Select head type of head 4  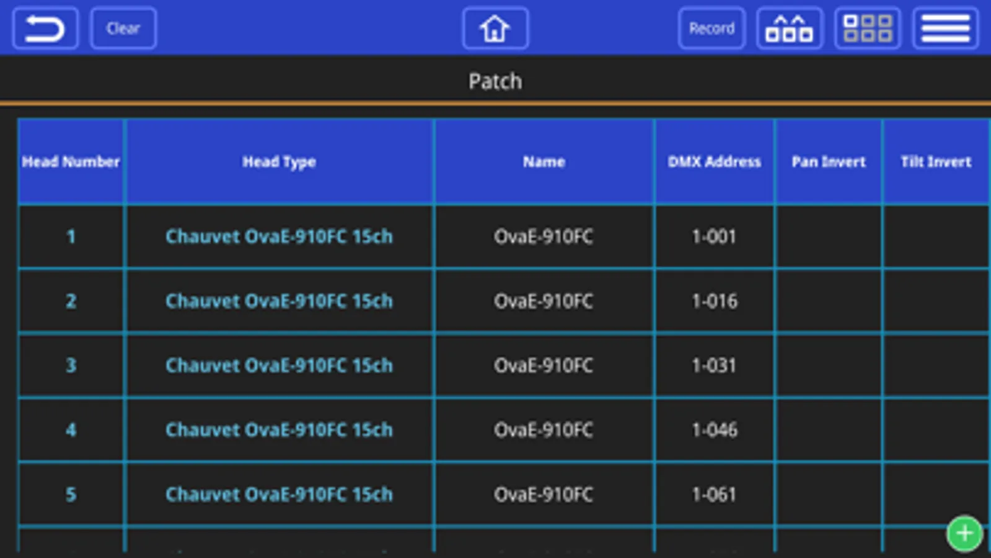tap(280, 430)
